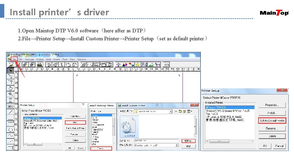
Task: Select the abc text box tool
Action: coord(10,106)
